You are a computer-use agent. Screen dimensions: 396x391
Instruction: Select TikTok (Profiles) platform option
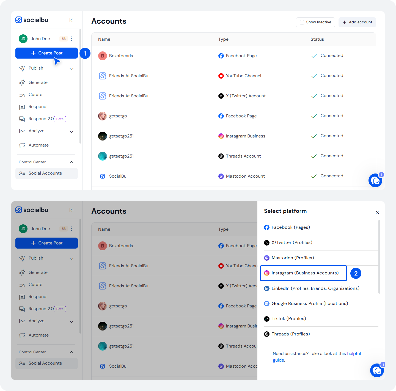[x=321, y=319]
